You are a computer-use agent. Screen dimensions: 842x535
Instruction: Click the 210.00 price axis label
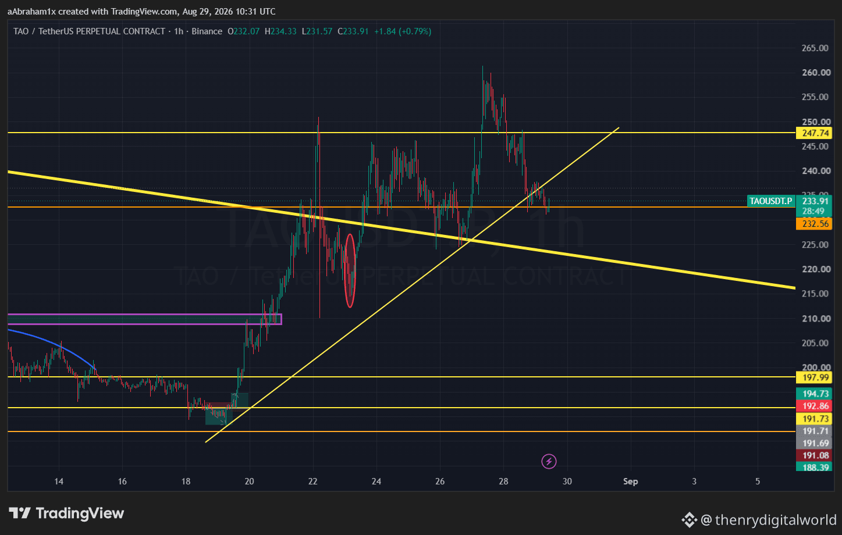pos(815,318)
